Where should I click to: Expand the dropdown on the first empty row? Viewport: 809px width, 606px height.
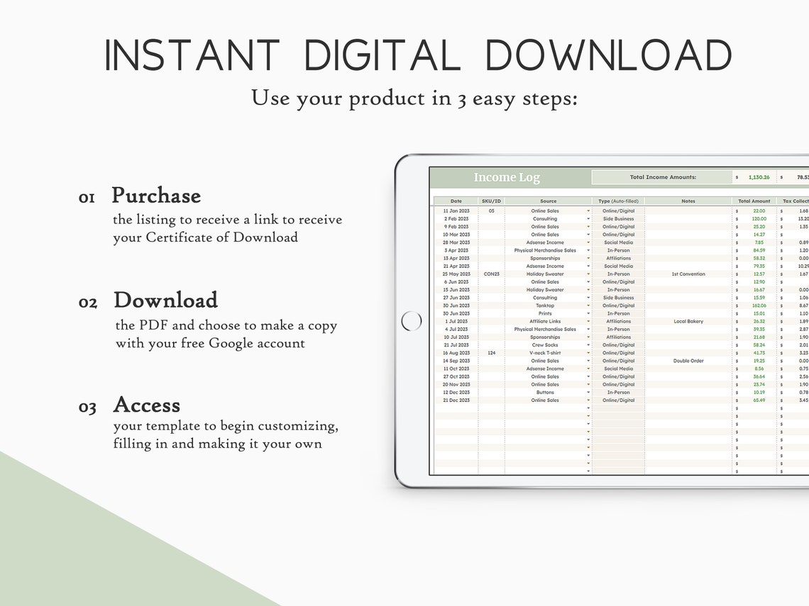click(x=589, y=408)
